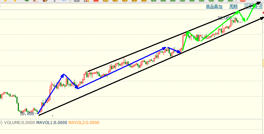Click the orange MAVOL2 indicator label
This screenshot has width=264, height=134.
point(84,123)
